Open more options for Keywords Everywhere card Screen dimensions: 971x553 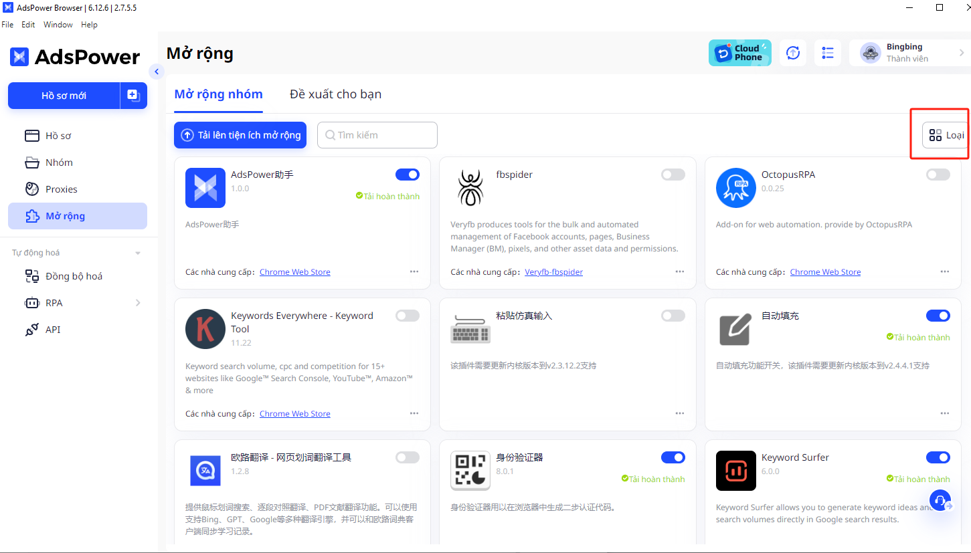coord(414,413)
